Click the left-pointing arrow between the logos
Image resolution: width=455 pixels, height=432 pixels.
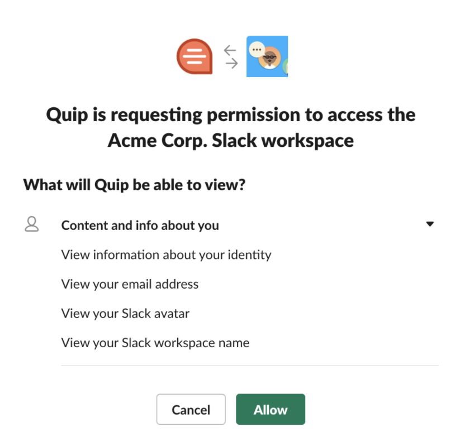click(x=230, y=50)
